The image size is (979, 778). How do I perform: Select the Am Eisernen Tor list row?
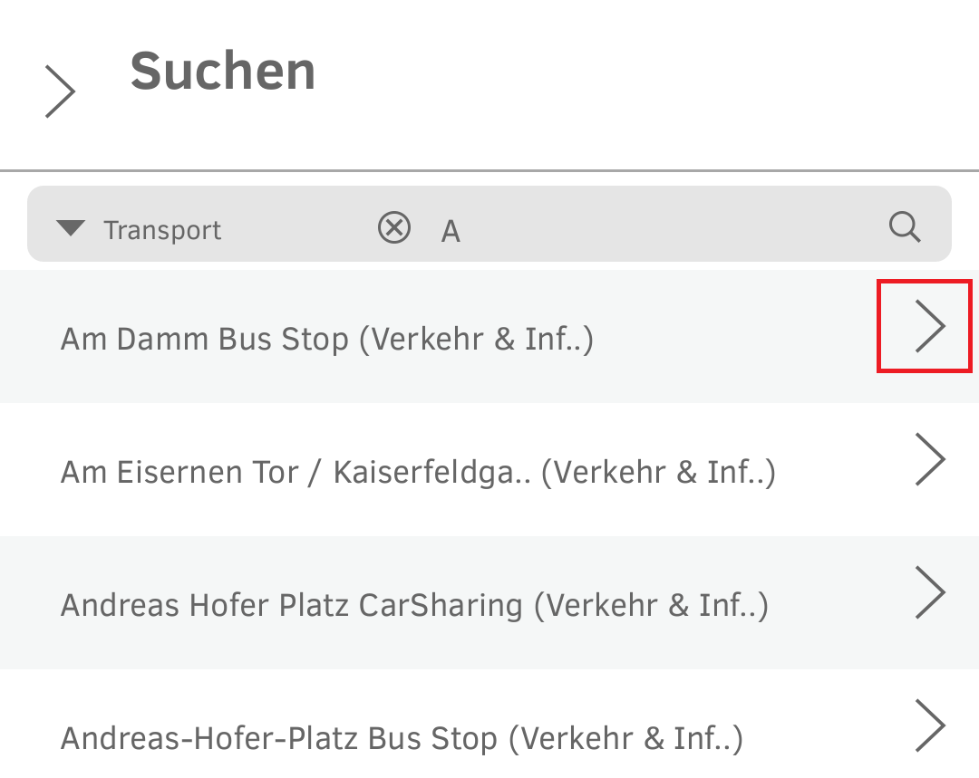(x=417, y=471)
